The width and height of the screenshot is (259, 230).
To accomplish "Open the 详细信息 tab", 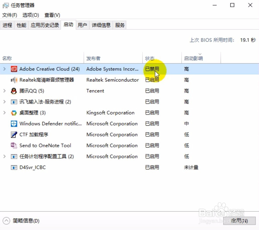I will point(101,25).
